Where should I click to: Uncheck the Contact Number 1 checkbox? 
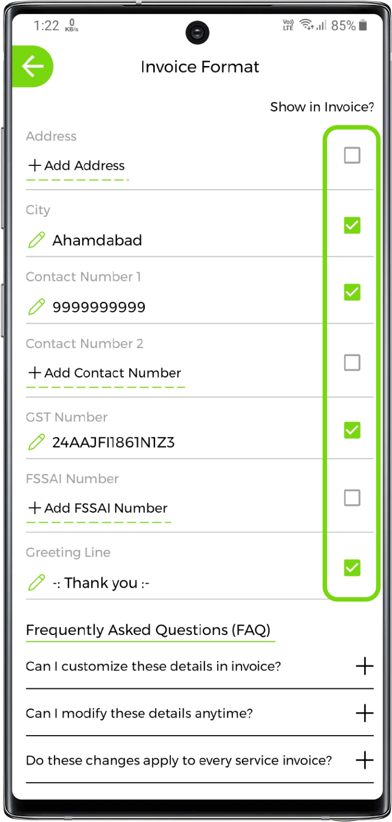pyautogui.click(x=352, y=292)
